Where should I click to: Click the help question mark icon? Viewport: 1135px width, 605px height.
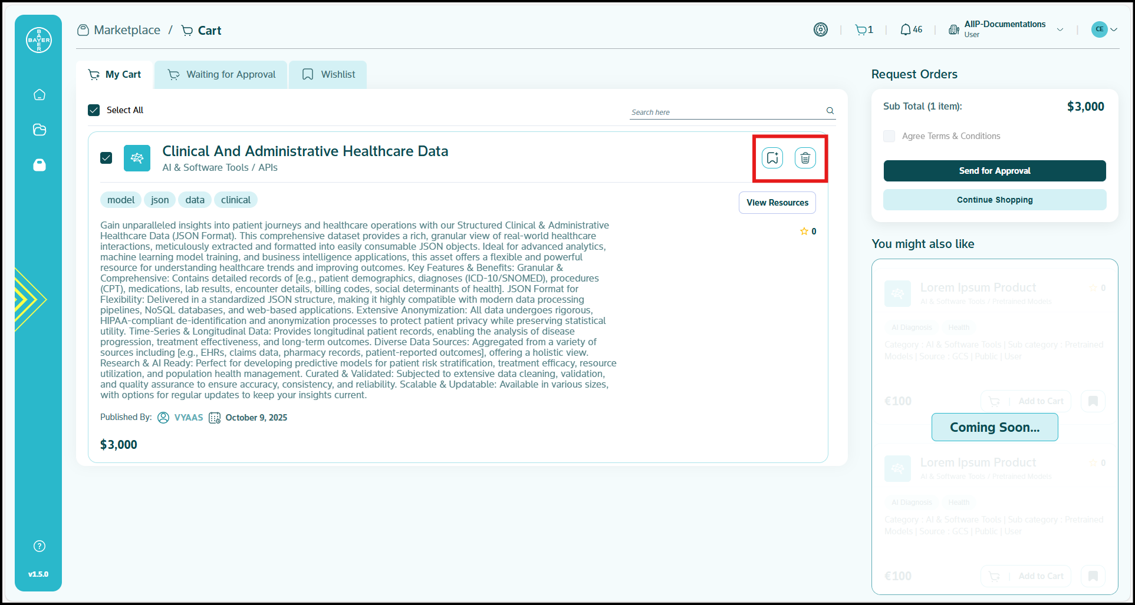(40, 546)
